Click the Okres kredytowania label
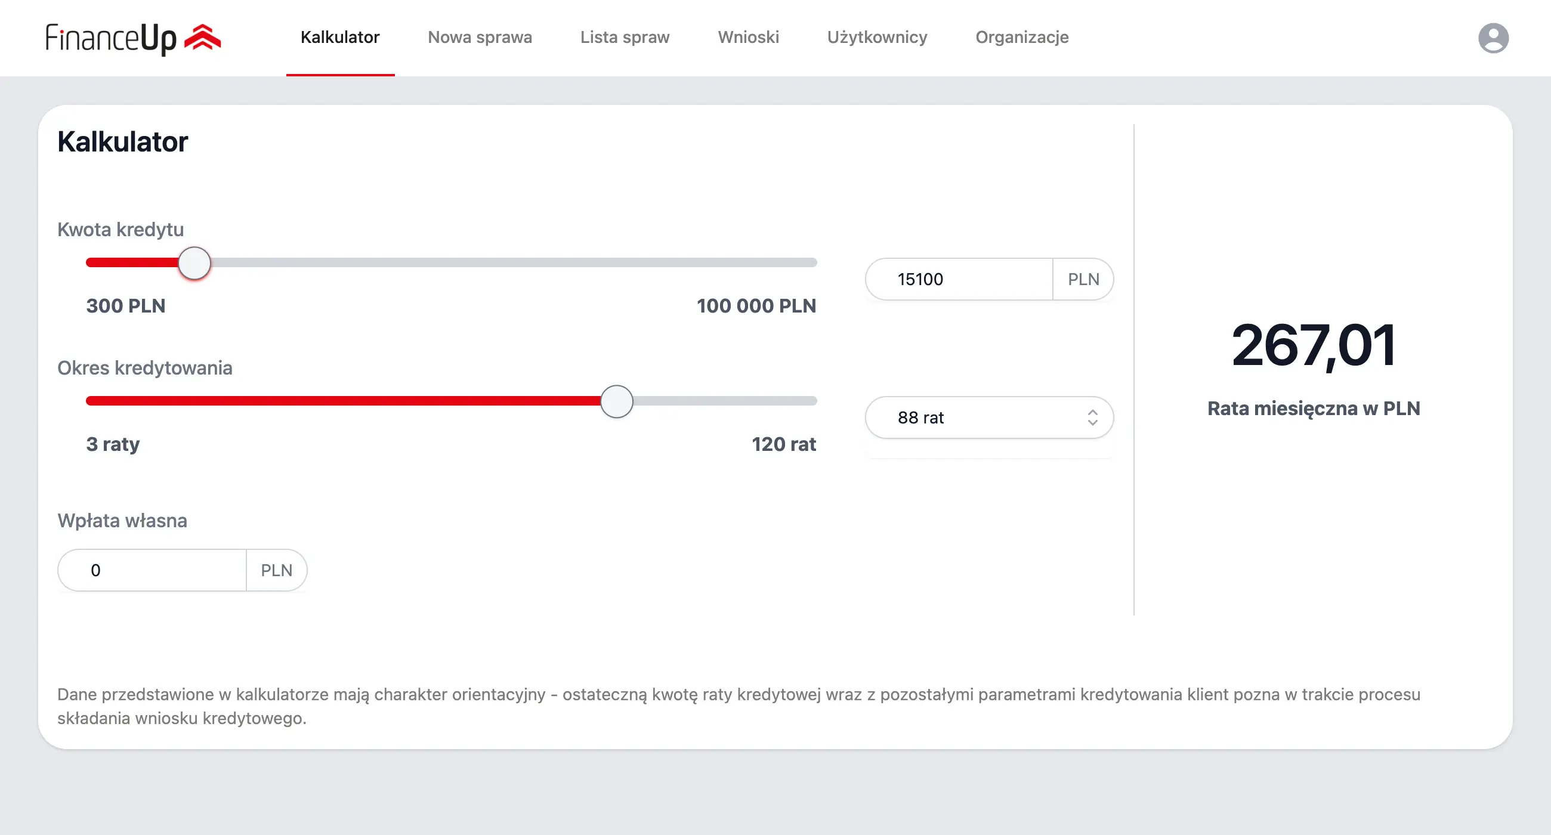Screen dimensions: 1551x835 pyautogui.click(x=144, y=368)
